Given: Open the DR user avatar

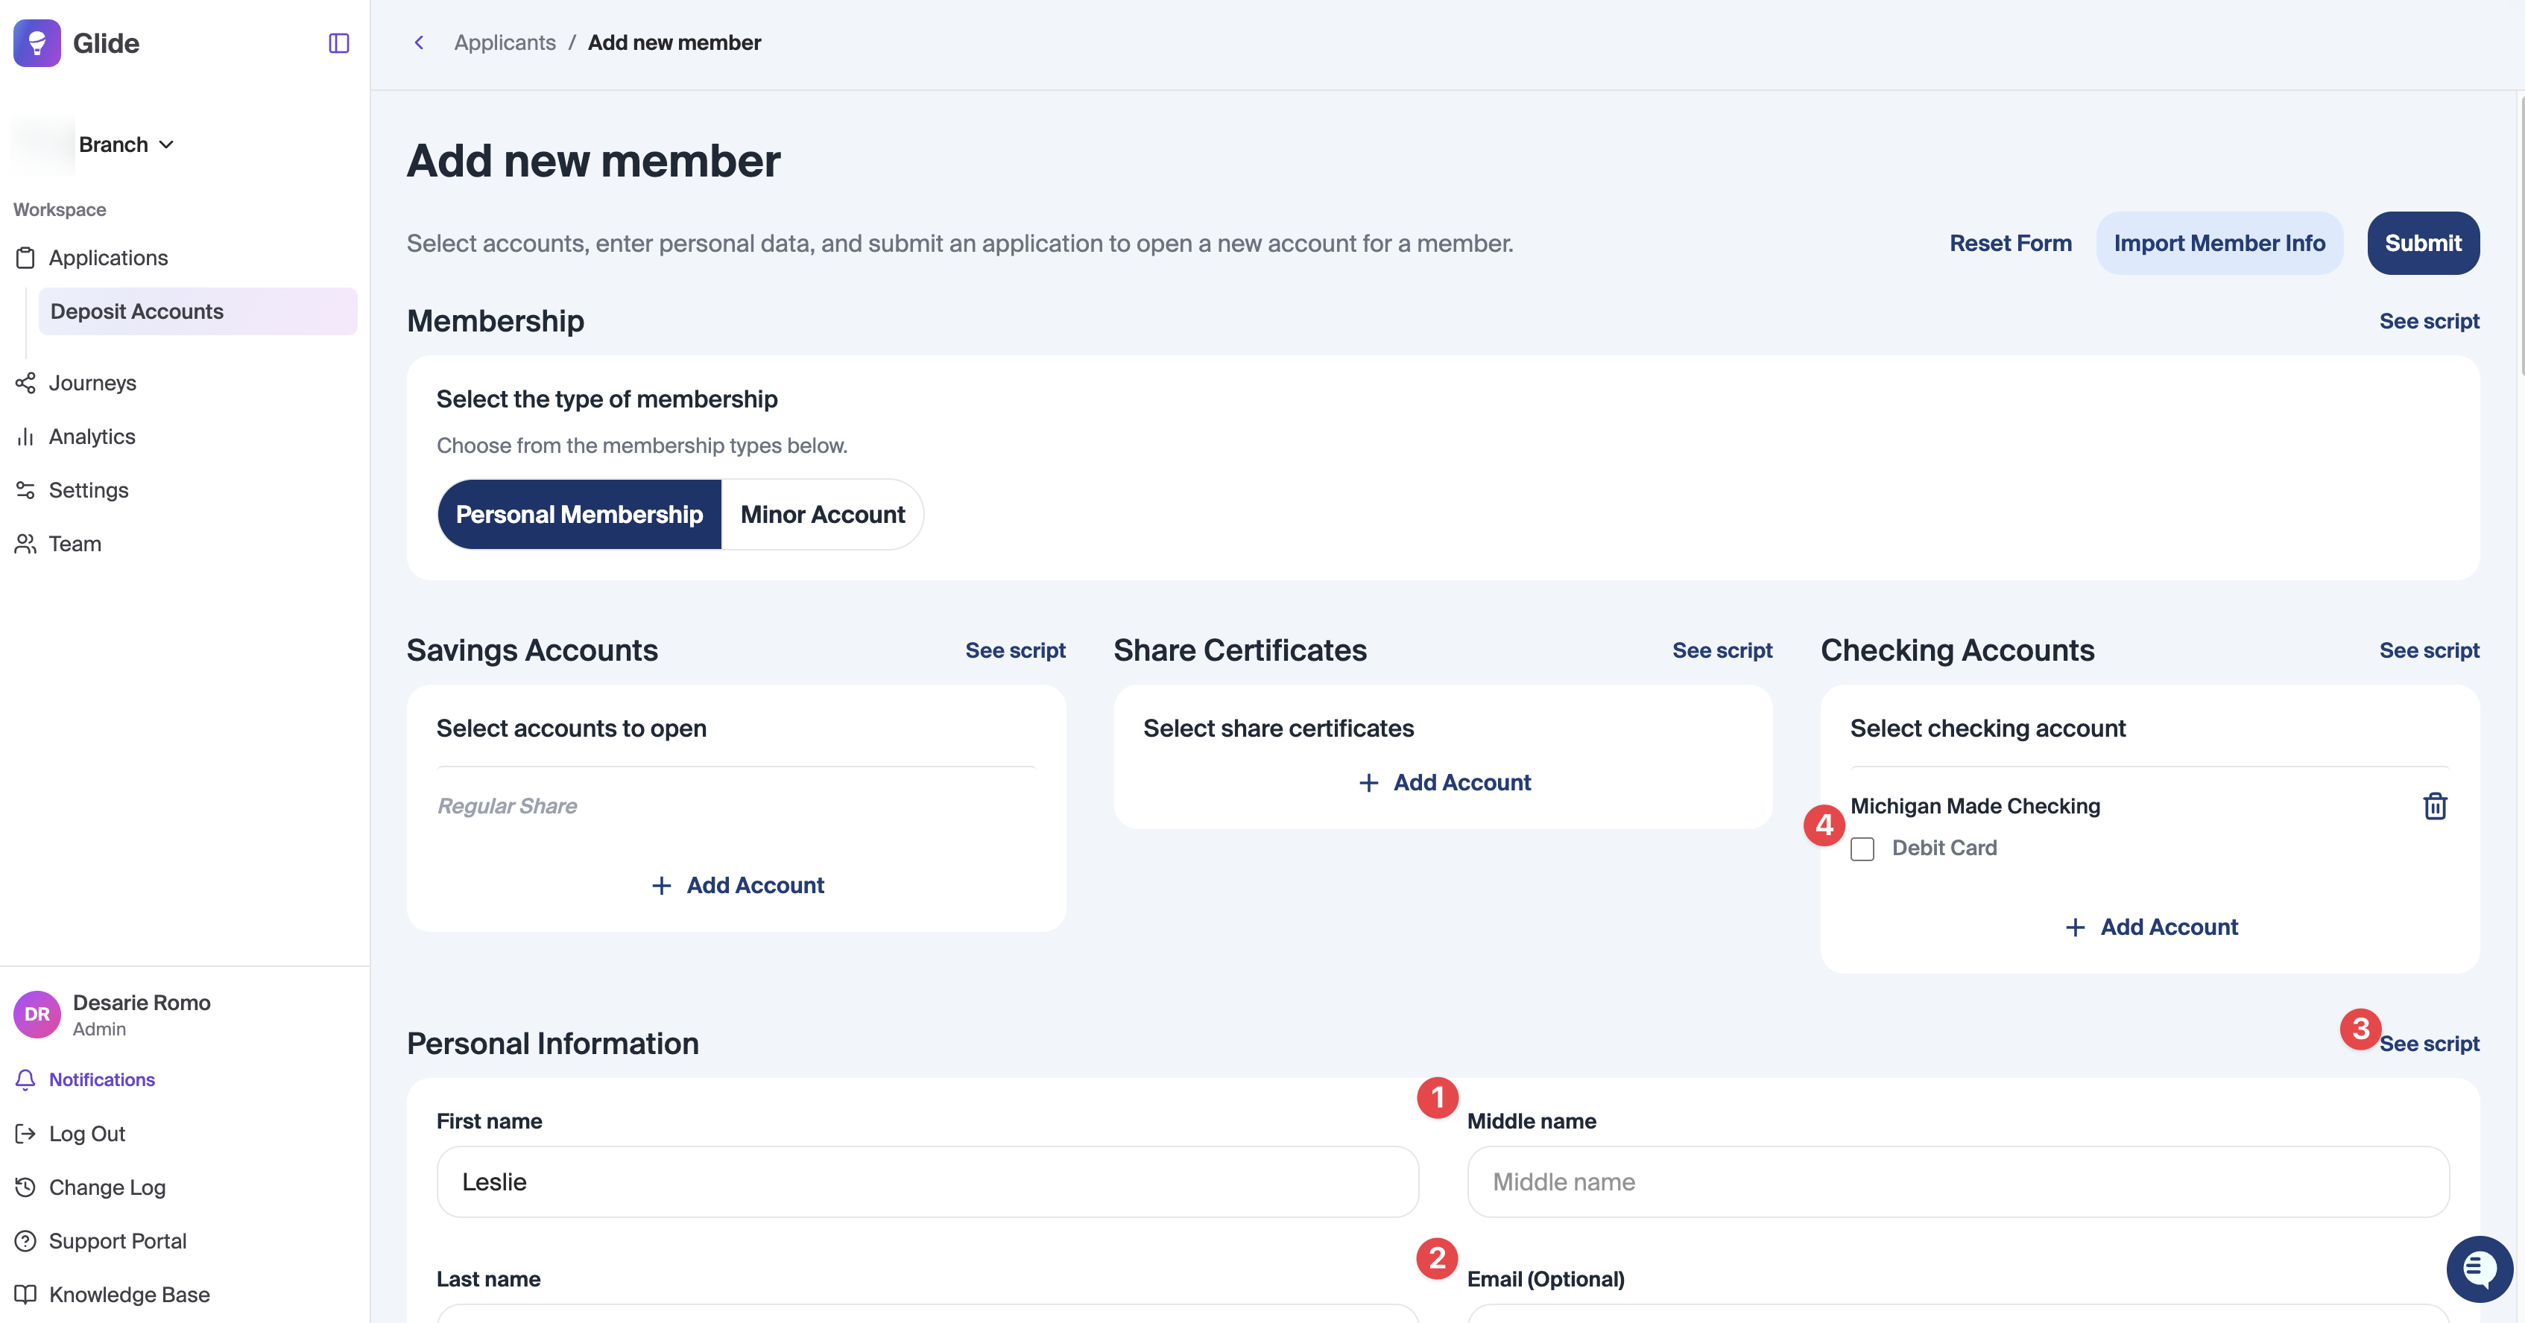Looking at the screenshot, I should [x=37, y=1015].
